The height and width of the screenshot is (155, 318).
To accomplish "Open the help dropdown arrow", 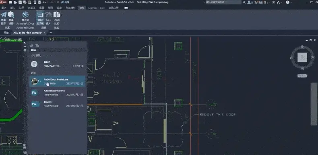I will (x=291, y=2).
